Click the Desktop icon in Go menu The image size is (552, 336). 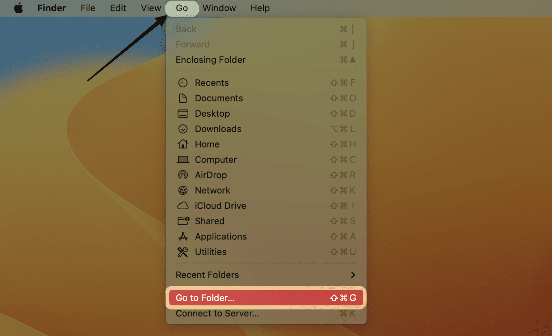click(x=183, y=114)
